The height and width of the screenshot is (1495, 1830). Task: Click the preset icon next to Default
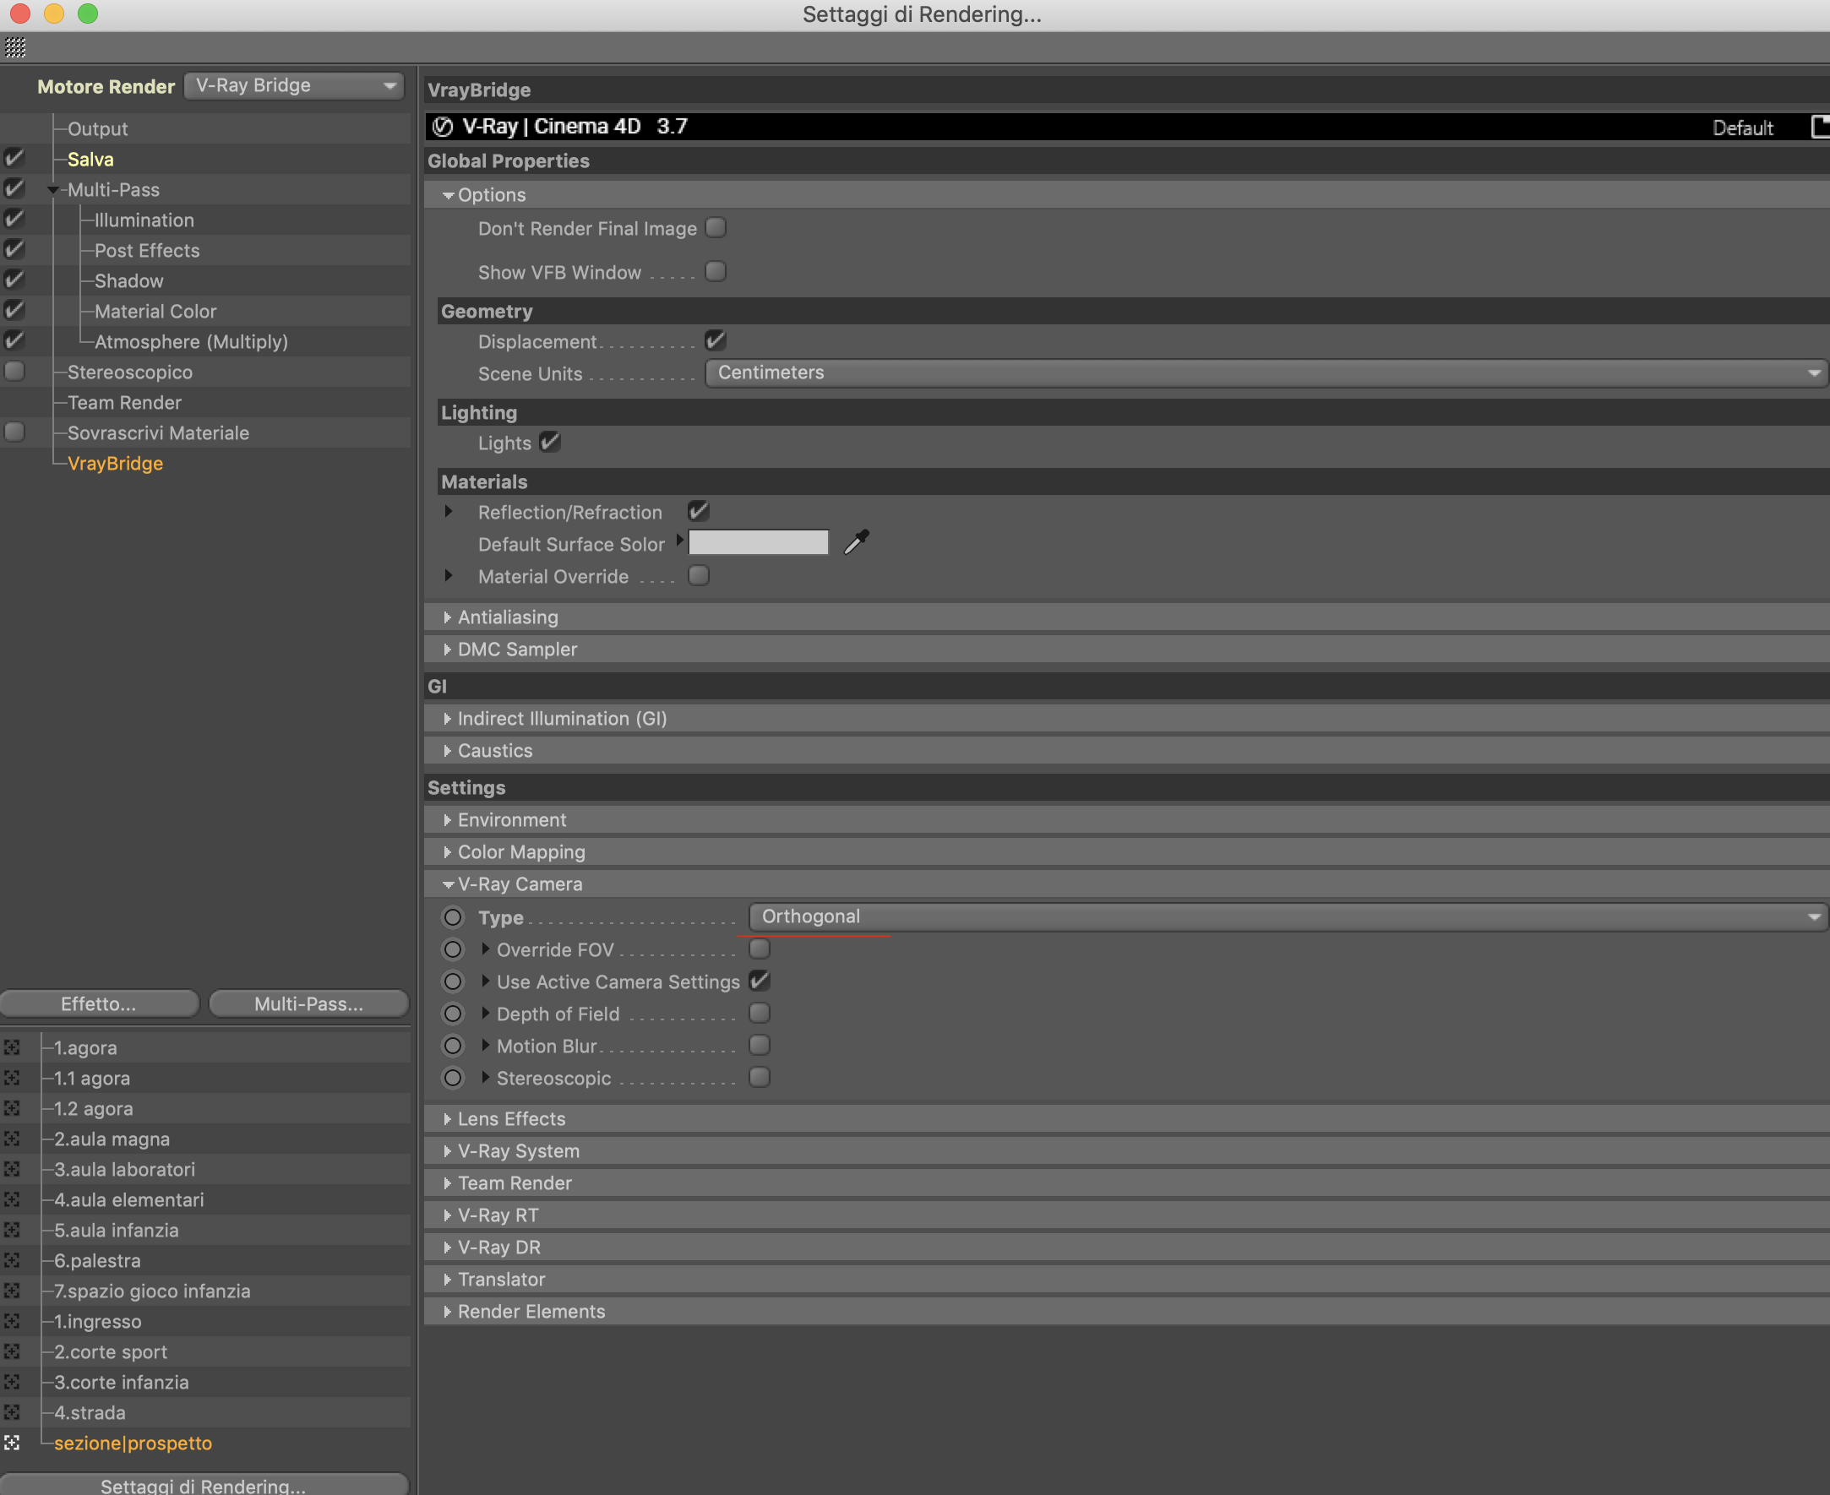click(x=1819, y=128)
